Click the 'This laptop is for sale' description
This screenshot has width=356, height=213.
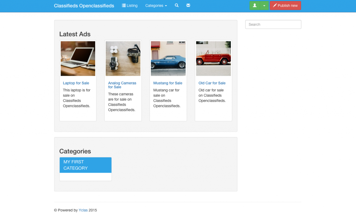pos(77,98)
